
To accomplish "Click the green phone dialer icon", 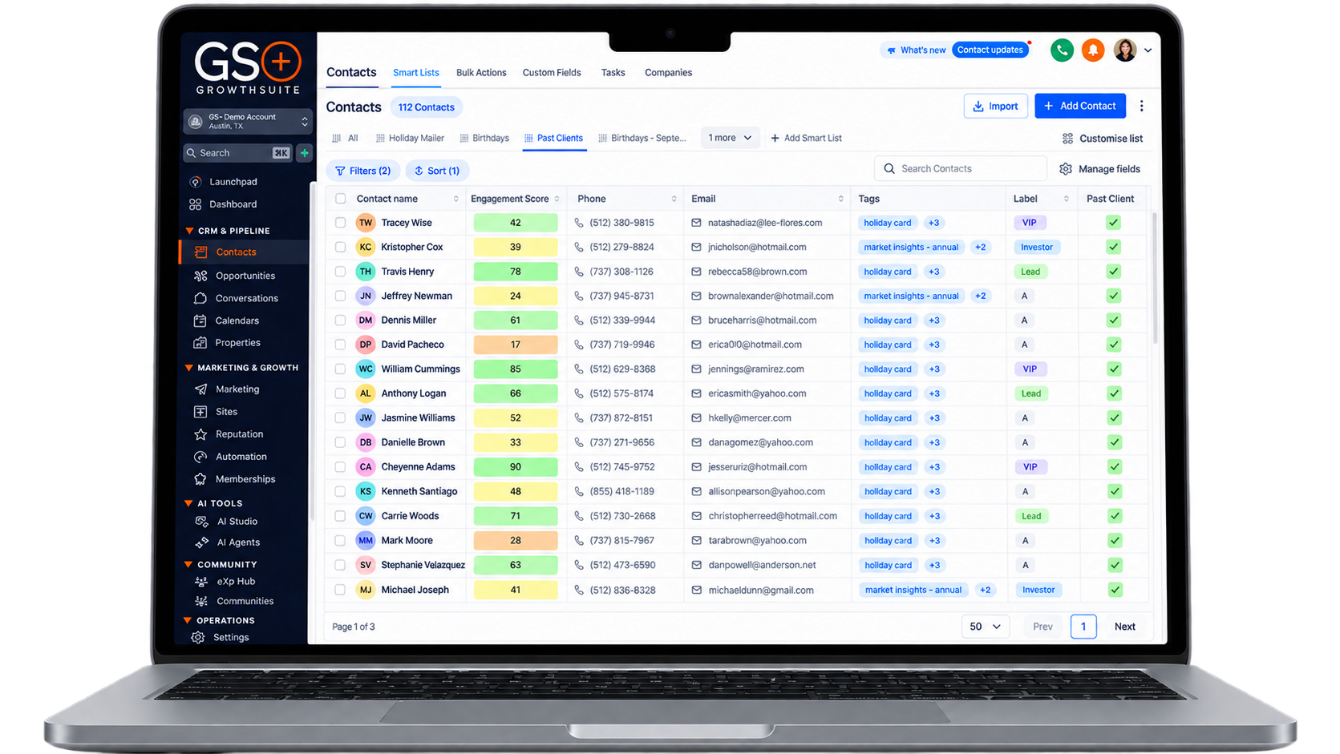I will [x=1062, y=50].
